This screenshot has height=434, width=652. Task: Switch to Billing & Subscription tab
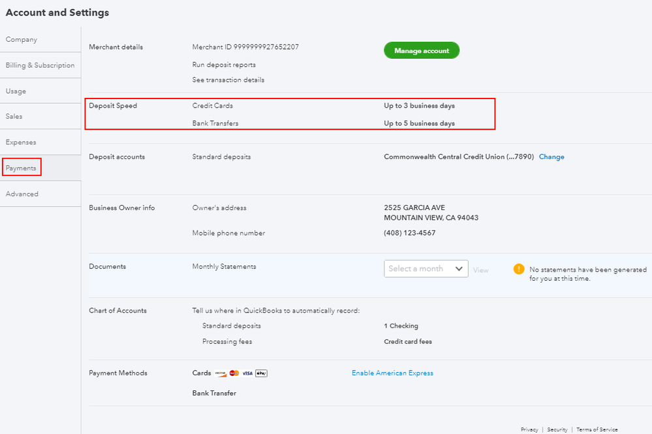pos(40,65)
